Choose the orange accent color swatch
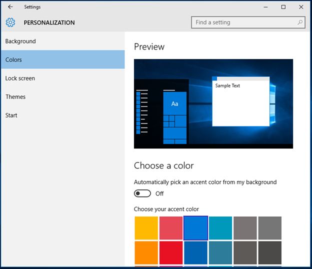The image size is (312, 269). click(x=146, y=252)
